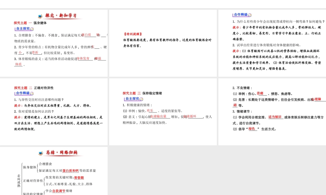The width and height of the screenshot is (326, 195).
Task: Click the 探究主题一 强身健体 heading
Action: 30,23
